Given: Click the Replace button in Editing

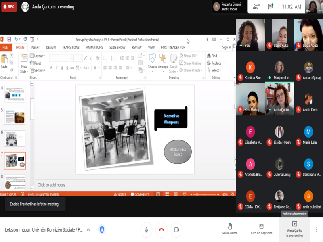Looking at the screenshot, I should tap(216, 63).
